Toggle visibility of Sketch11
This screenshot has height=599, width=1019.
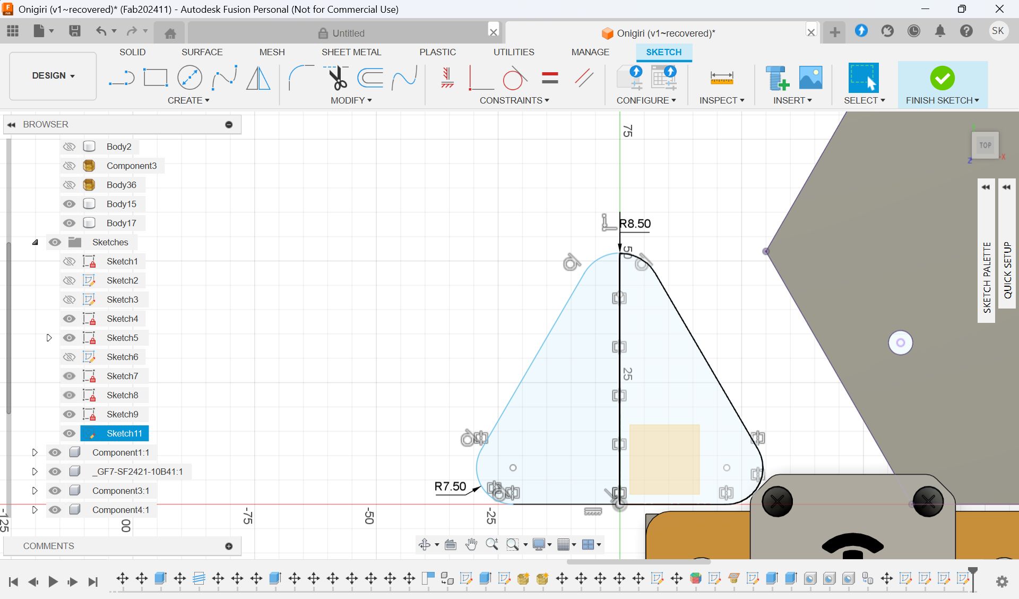[x=69, y=433]
